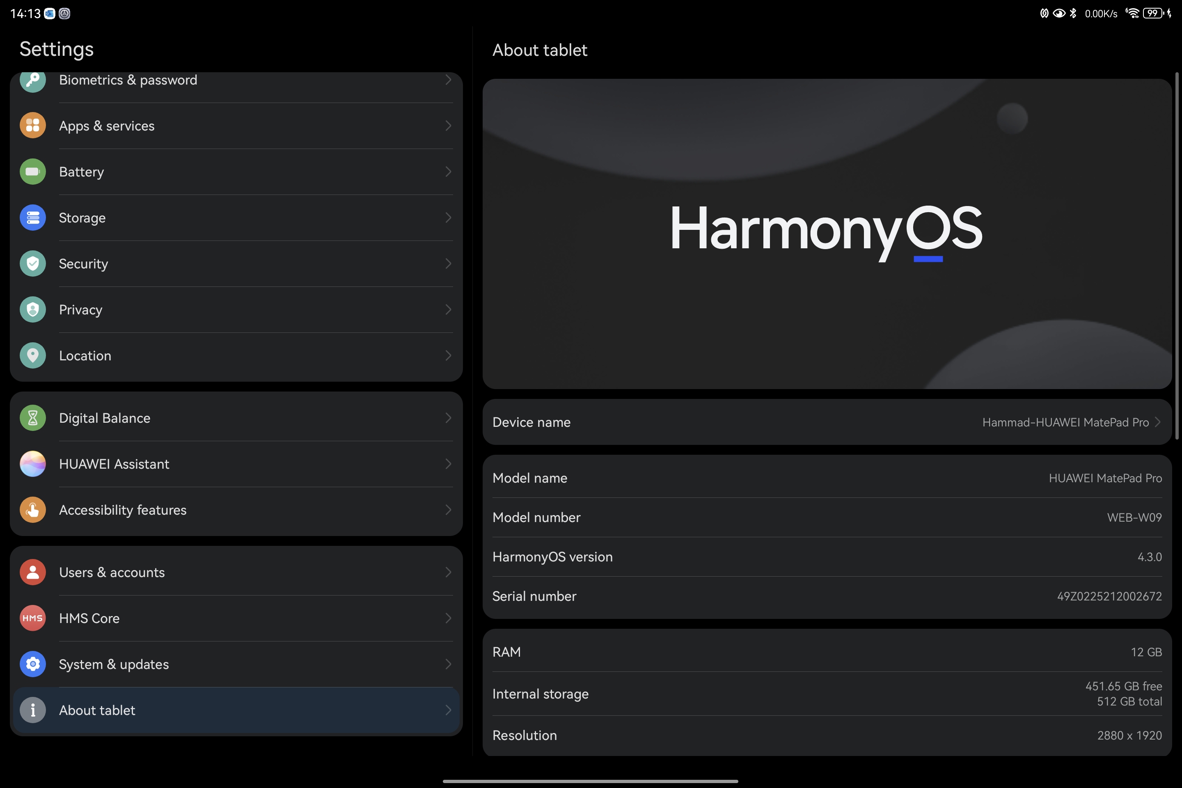The image size is (1182, 788).
Task: Tap the red HMS Core icon
Action: tap(33, 618)
